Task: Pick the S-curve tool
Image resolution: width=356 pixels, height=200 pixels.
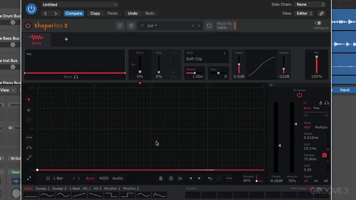Action: [29, 158]
